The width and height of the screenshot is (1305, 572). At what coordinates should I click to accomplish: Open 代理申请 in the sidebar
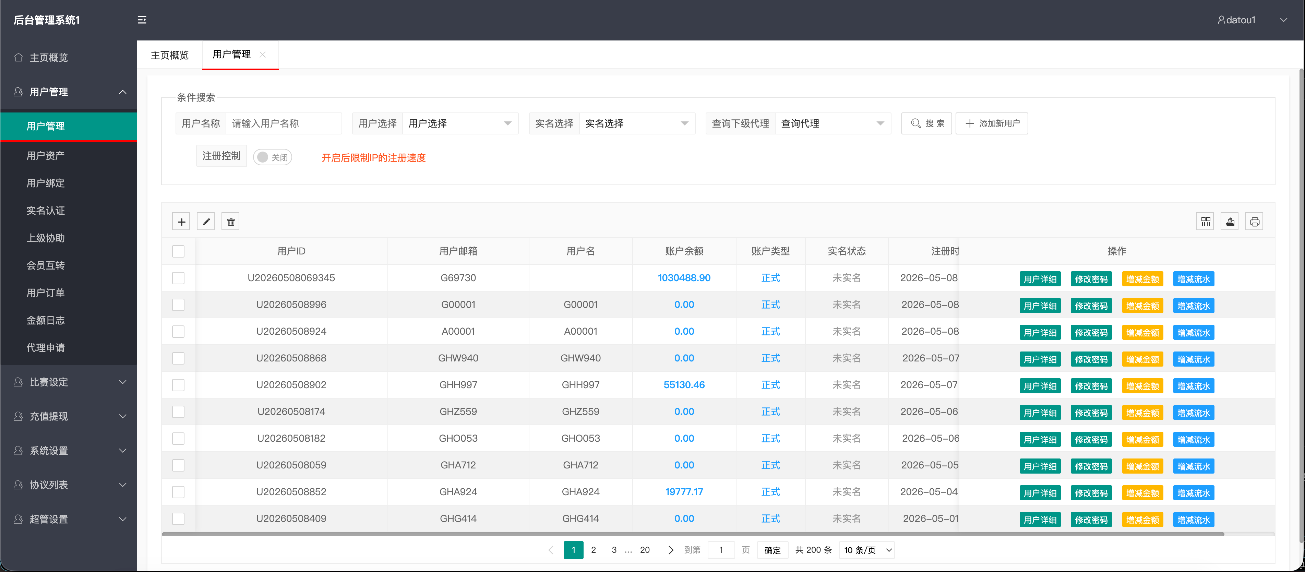coord(68,348)
